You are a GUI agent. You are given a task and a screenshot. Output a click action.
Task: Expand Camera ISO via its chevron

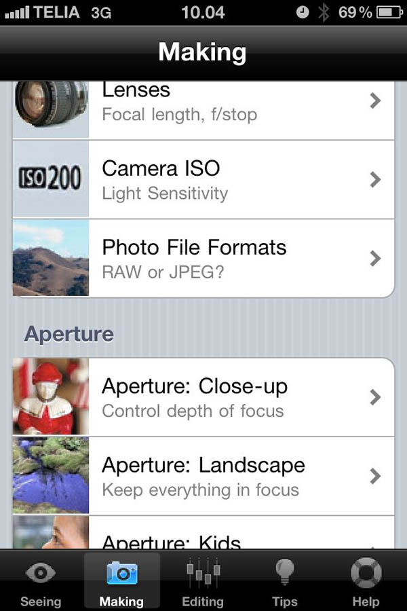point(374,180)
